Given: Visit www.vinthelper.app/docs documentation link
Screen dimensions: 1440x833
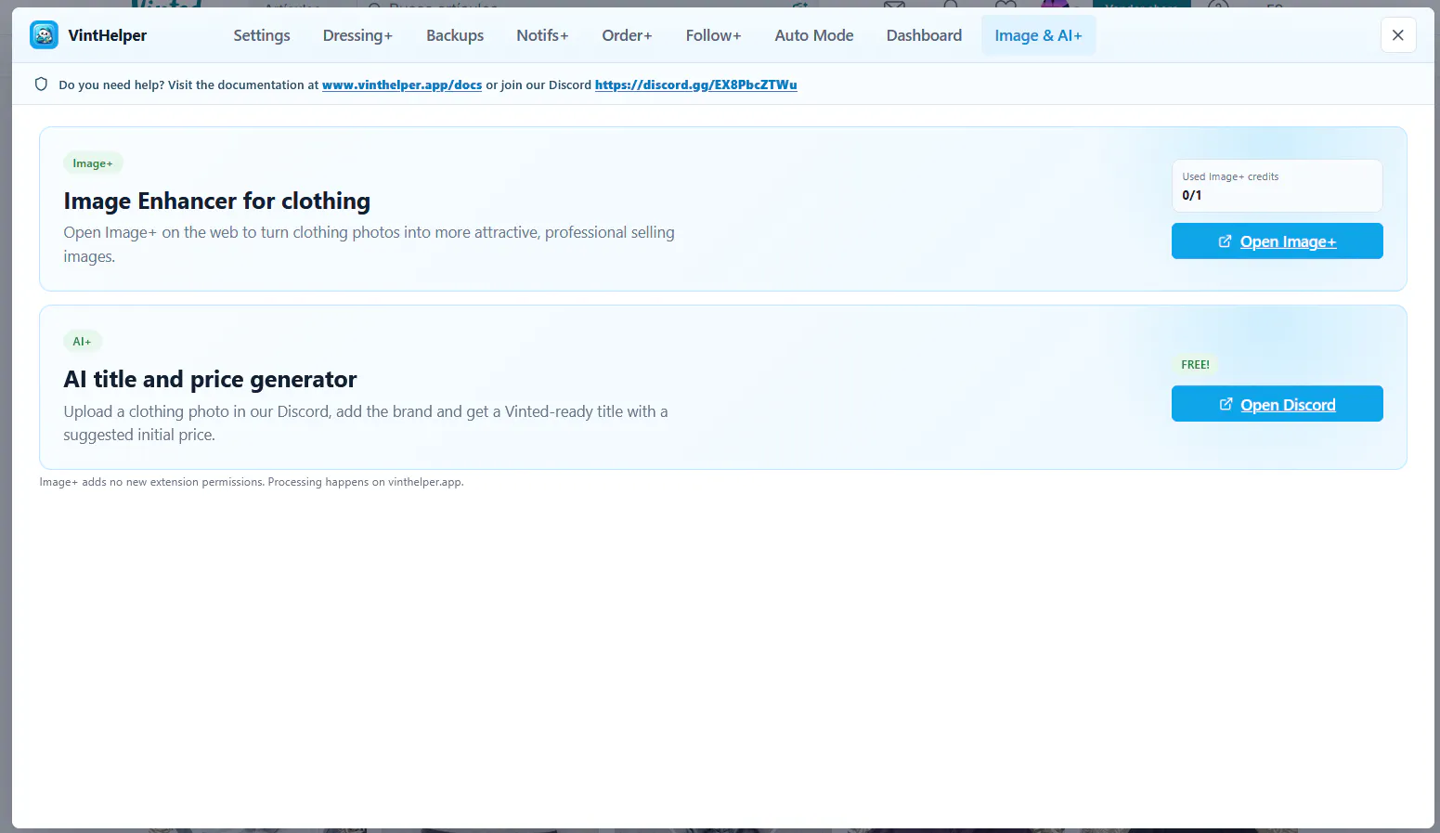Looking at the screenshot, I should tap(402, 85).
